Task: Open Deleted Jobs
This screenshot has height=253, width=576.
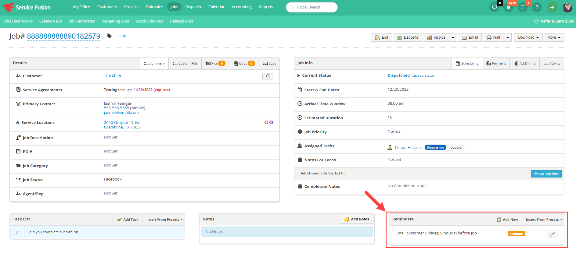Action: (182, 21)
